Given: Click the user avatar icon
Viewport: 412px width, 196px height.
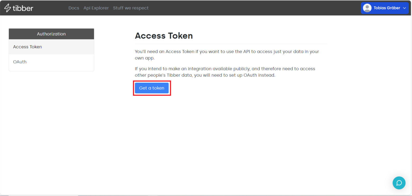Looking at the screenshot, I should [x=367, y=8].
